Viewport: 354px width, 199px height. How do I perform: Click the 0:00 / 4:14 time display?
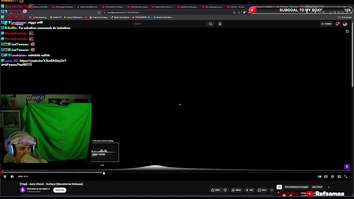(x=23, y=176)
